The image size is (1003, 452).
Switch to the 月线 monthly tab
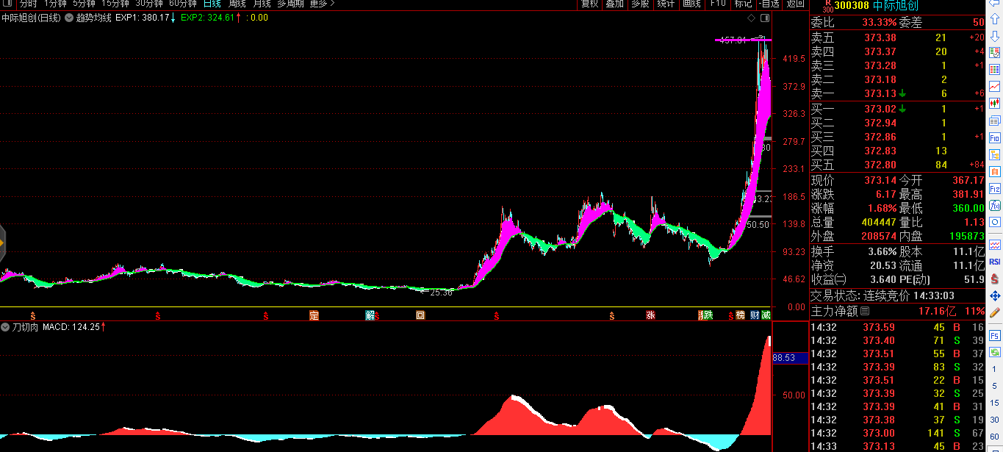[262, 4]
